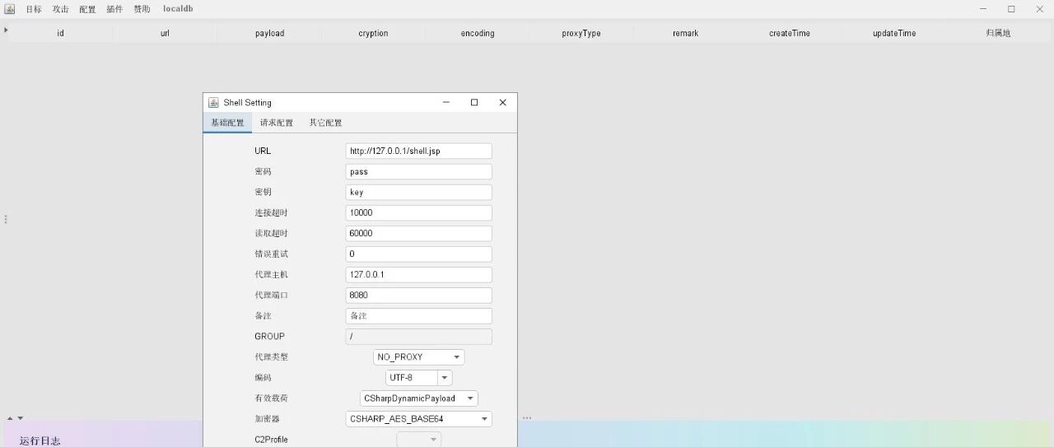The height and width of the screenshot is (447, 1054).
Task: Click the remark column header
Action: pos(685,33)
